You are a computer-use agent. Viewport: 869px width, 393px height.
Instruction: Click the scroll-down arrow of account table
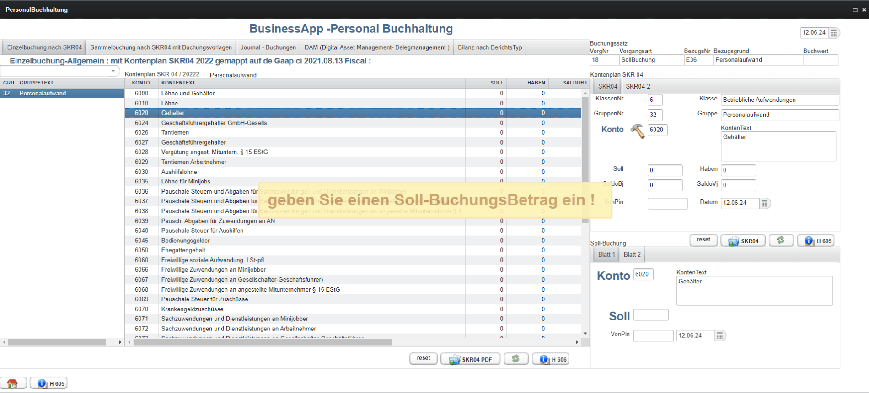tap(585, 334)
